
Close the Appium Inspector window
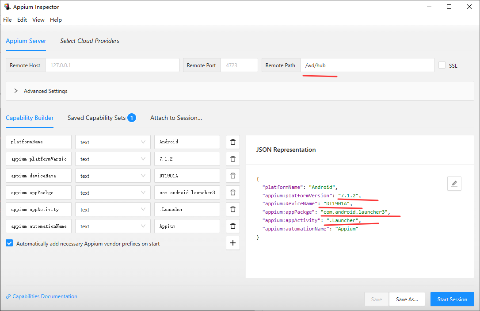[469, 7]
